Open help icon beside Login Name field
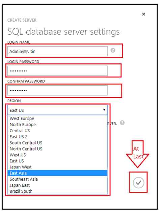The width and height of the screenshot is (160, 212). [x=113, y=50]
